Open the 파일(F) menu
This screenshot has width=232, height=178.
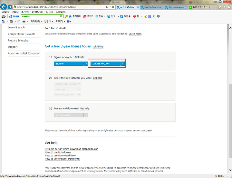pyautogui.click(x=5, y=12)
